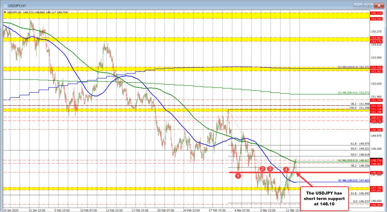
Task: Click the '151.960' price axis value
Action: pyautogui.click(x=376, y=97)
